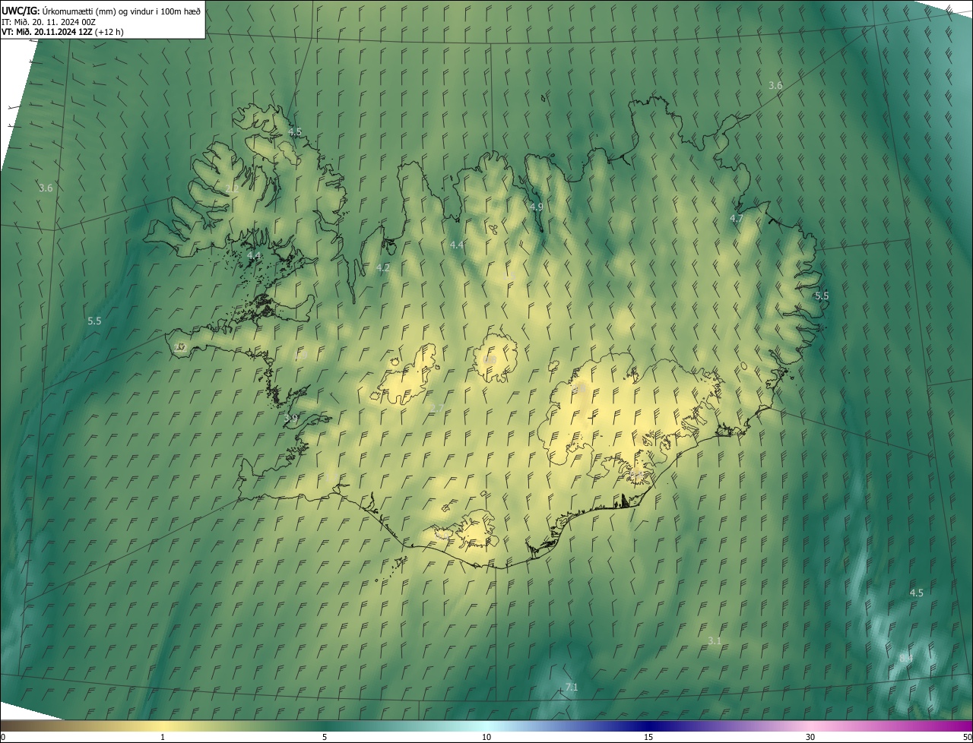Pick the pale yellow band of the colour scale

click(x=163, y=726)
